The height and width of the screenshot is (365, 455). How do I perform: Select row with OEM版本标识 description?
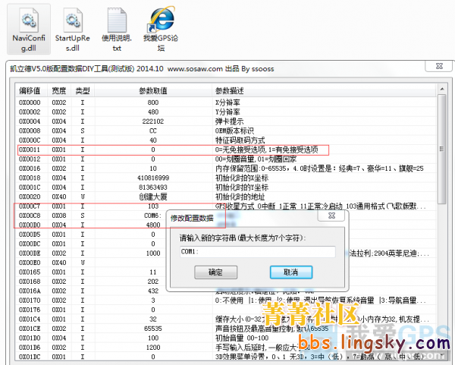(226, 131)
